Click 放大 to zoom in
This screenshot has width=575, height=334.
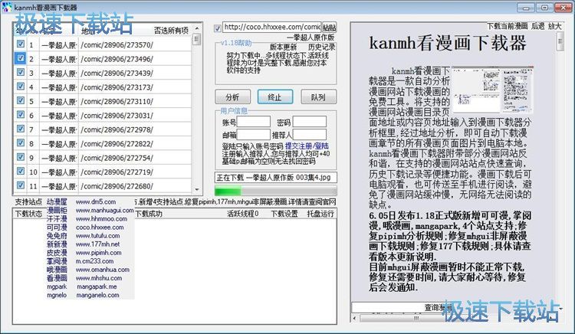555,26
